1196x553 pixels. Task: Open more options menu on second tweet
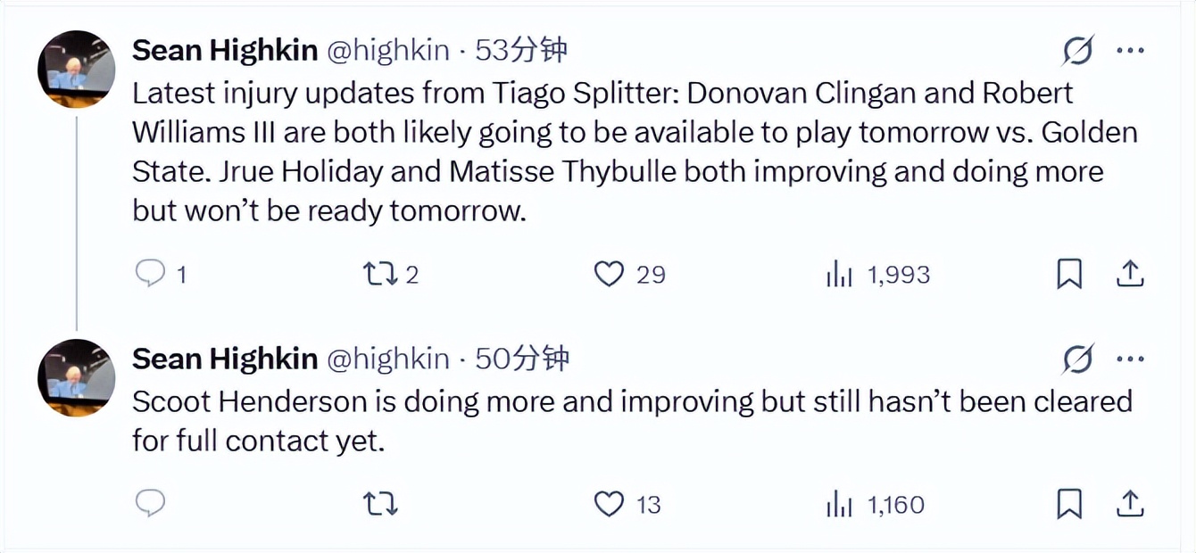tap(1130, 359)
